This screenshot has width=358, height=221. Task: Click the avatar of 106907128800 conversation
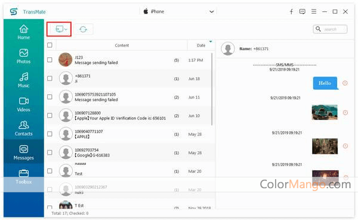[x=66, y=115]
